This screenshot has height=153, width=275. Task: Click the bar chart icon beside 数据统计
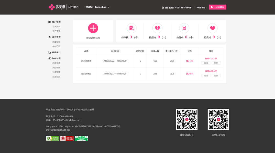pos(50,52)
